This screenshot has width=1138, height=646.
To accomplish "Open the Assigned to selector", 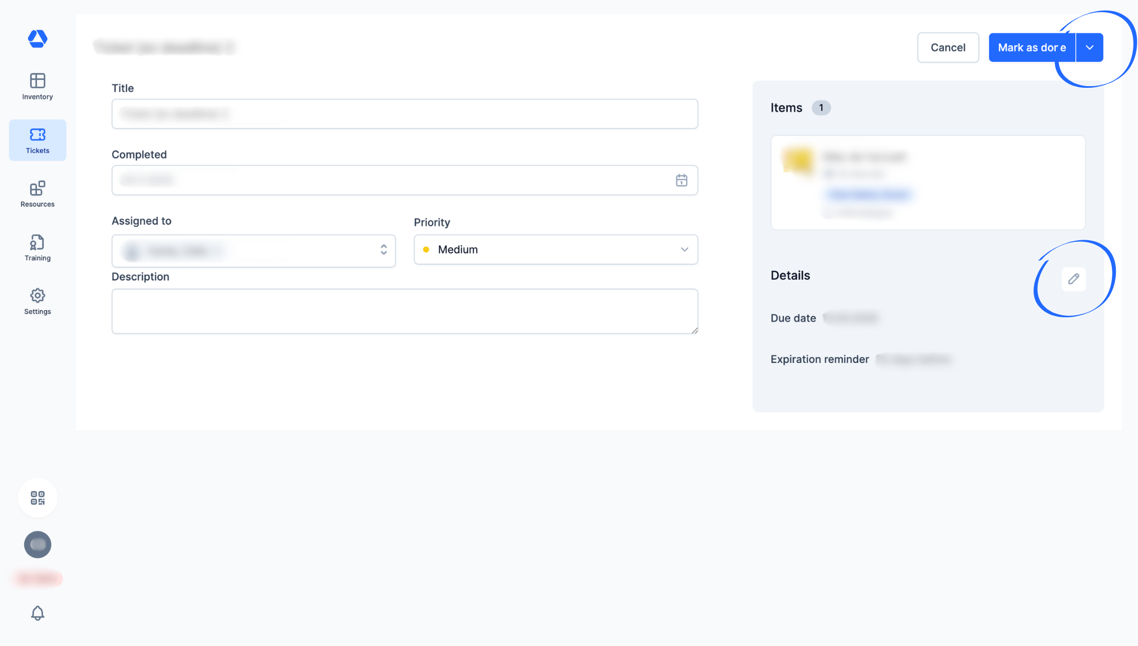I will click(253, 251).
